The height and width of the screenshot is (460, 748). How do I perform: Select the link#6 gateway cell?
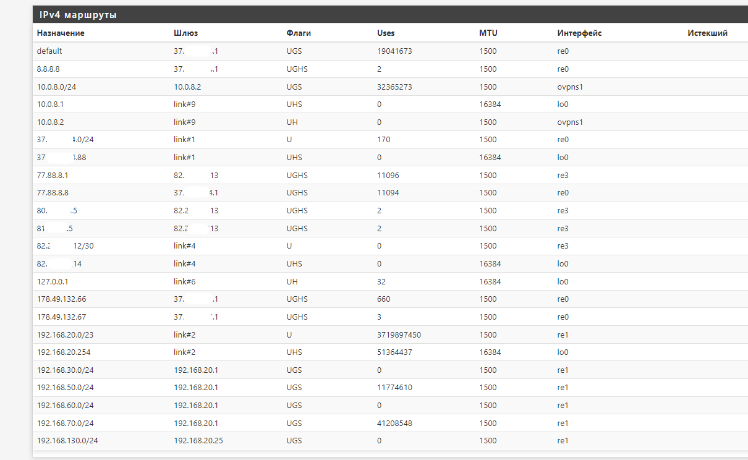[185, 281]
